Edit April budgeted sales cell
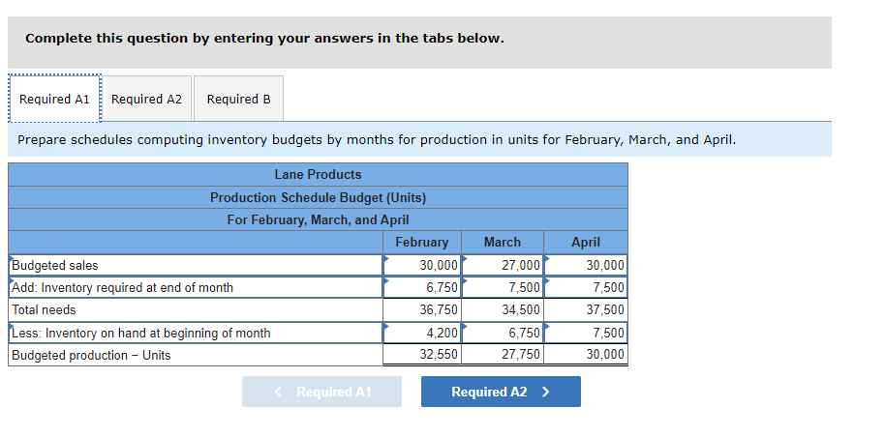Viewport: 886px width, 437px height. pyautogui.click(x=587, y=265)
